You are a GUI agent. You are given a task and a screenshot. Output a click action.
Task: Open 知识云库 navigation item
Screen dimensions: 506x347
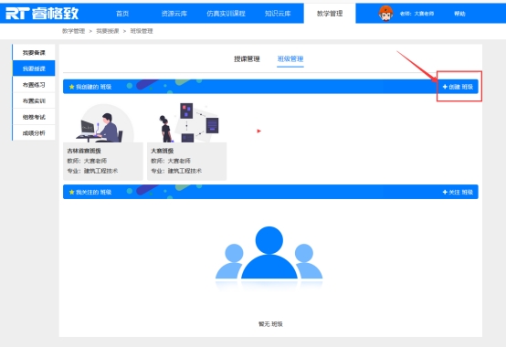click(x=278, y=14)
